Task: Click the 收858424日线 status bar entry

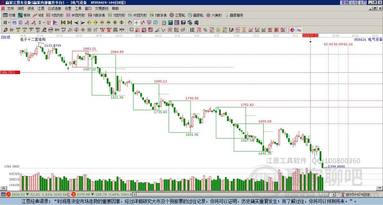Action: click(x=358, y=195)
